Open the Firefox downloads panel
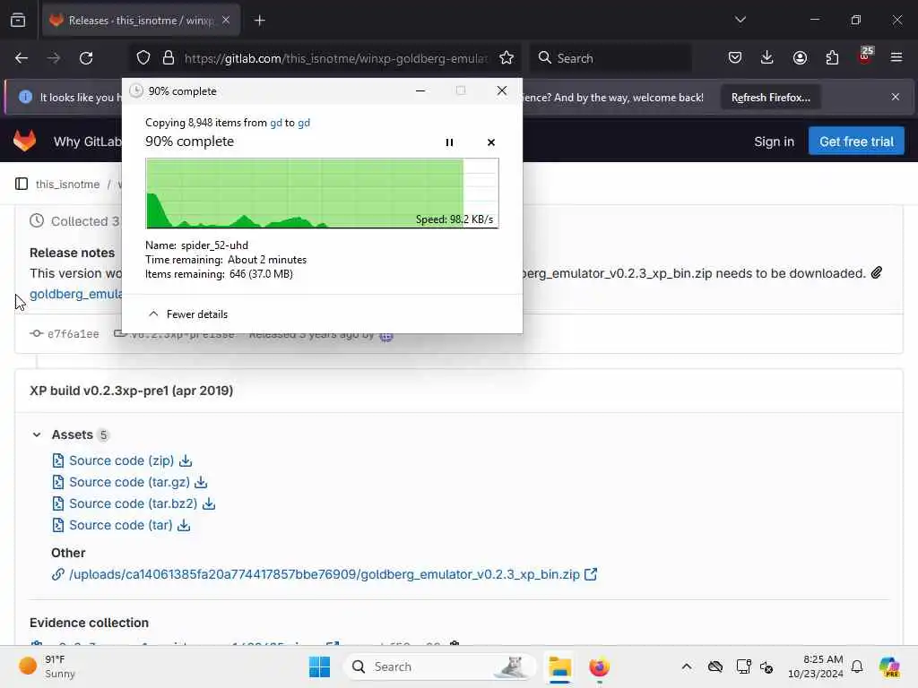The width and height of the screenshot is (918, 688). 767,58
